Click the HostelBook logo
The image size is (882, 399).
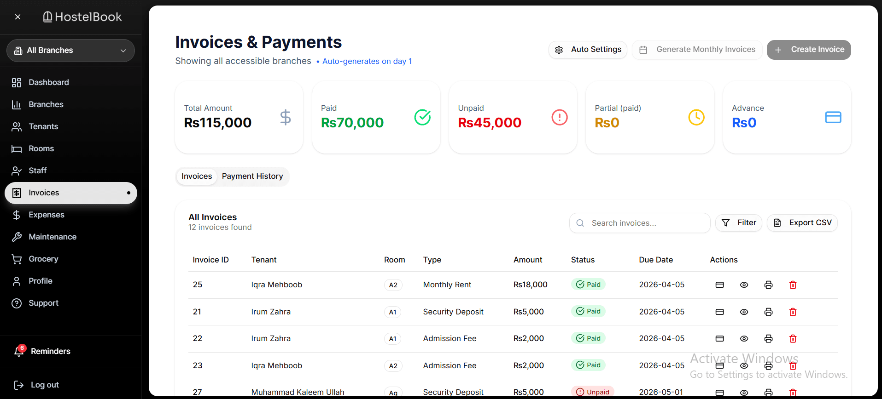click(x=82, y=17)
